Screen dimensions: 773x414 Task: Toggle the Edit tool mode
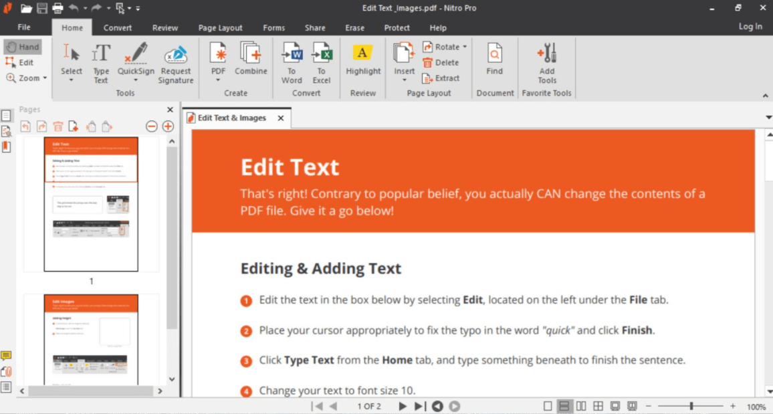[20, 62]
